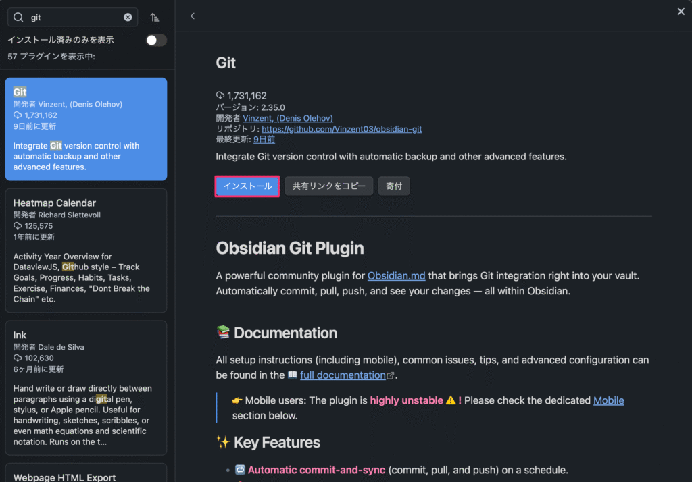The width and height of the screenshot is (692, 482).
Task: Follow the Mobile section link
Action: click(609, 400)
